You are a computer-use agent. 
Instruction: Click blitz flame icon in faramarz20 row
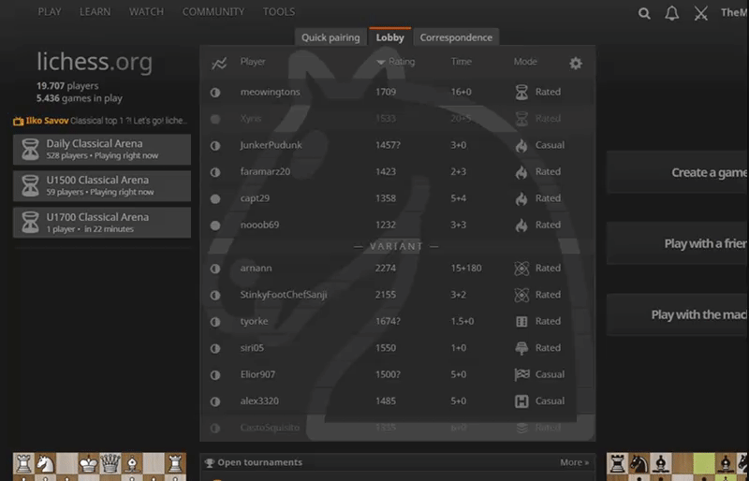click(521, 172)
